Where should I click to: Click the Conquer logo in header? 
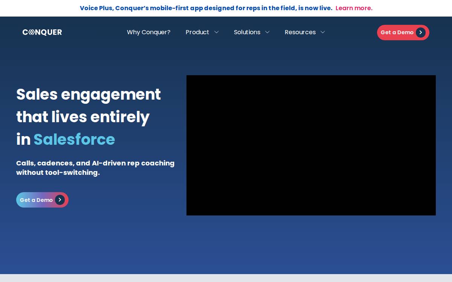tap(42, 32)
